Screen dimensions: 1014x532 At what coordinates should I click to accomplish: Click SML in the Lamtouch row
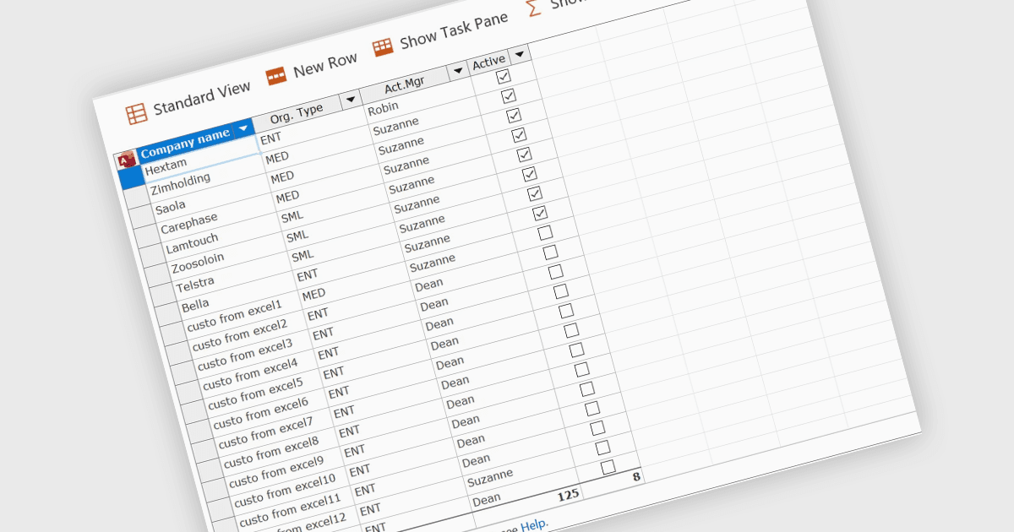pos(292,215)
